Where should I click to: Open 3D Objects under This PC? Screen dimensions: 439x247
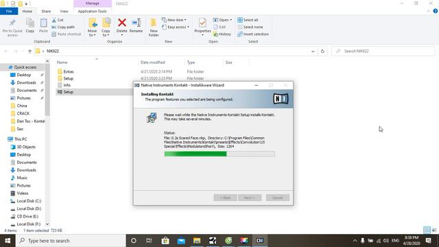coord(26,147)
